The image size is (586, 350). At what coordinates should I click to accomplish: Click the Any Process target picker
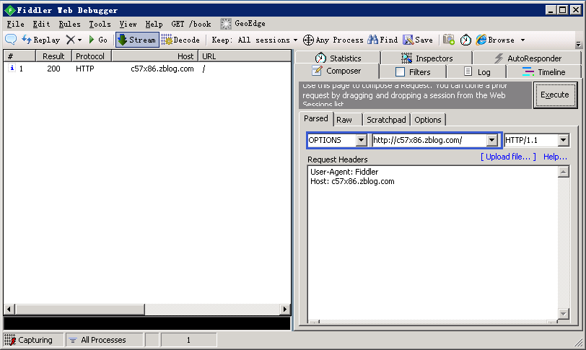coord(333,40)
